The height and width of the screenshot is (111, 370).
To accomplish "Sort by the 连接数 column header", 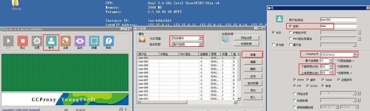I will [204, 54].
